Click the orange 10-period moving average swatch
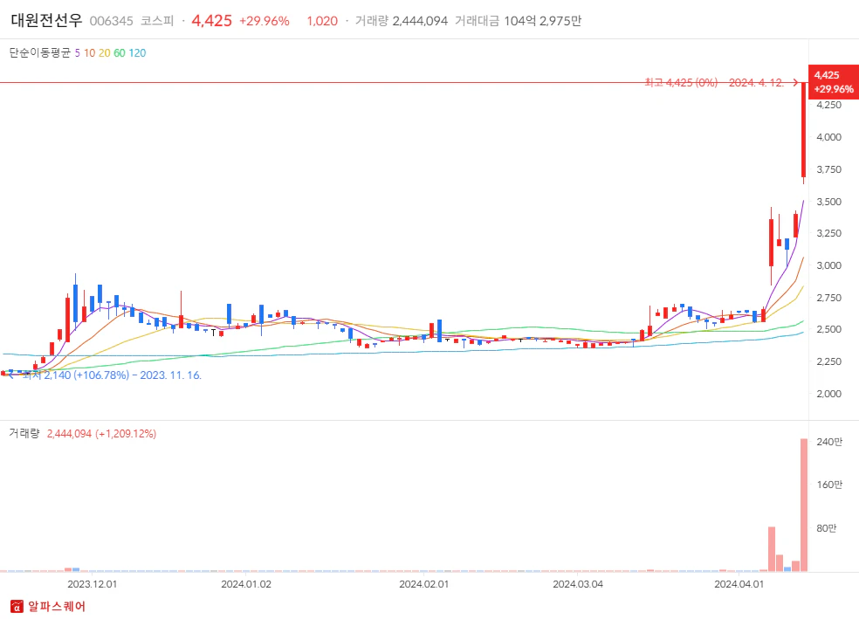 click(89, 54)
